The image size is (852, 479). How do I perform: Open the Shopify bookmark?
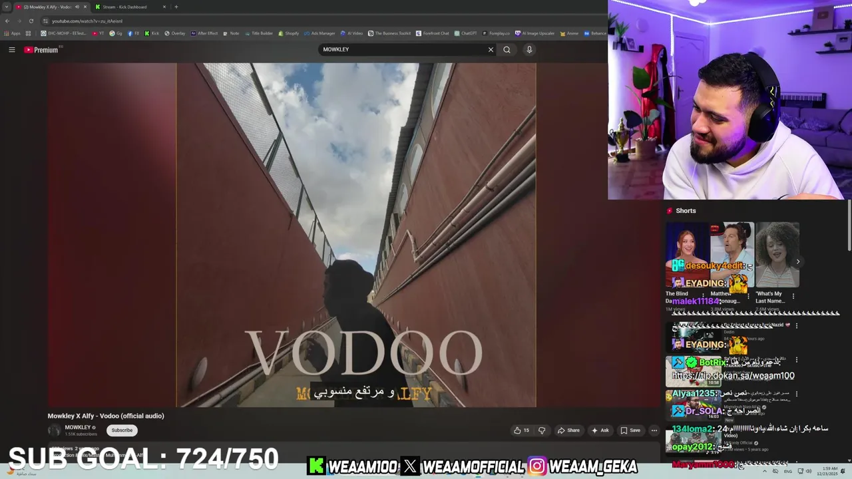point(288,33)
